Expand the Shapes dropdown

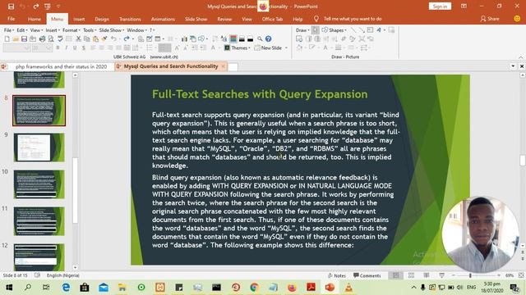[x=335, y=30]
